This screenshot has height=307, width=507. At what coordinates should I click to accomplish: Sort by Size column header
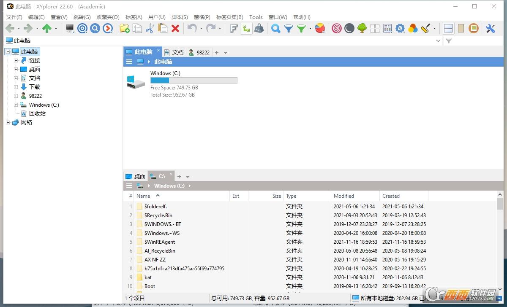[266, 196]
